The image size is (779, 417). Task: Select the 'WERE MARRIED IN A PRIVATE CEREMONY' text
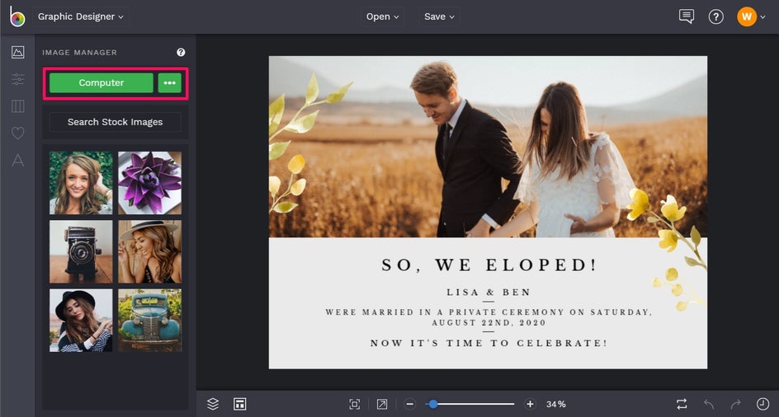click(x=489, y=317)
